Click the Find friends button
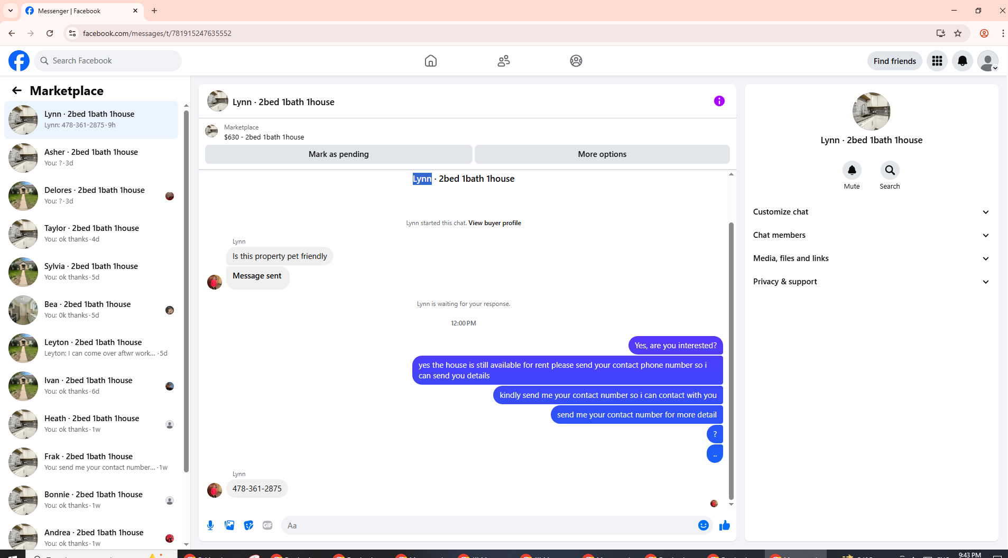Image resolution: width=1008 pixels, height=558 pixels. click(x=895, y=61)
